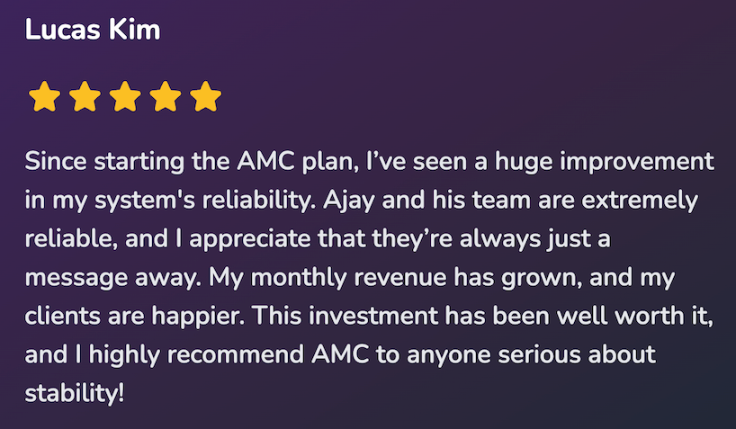Click the word "improvement" in the first line

637,162
